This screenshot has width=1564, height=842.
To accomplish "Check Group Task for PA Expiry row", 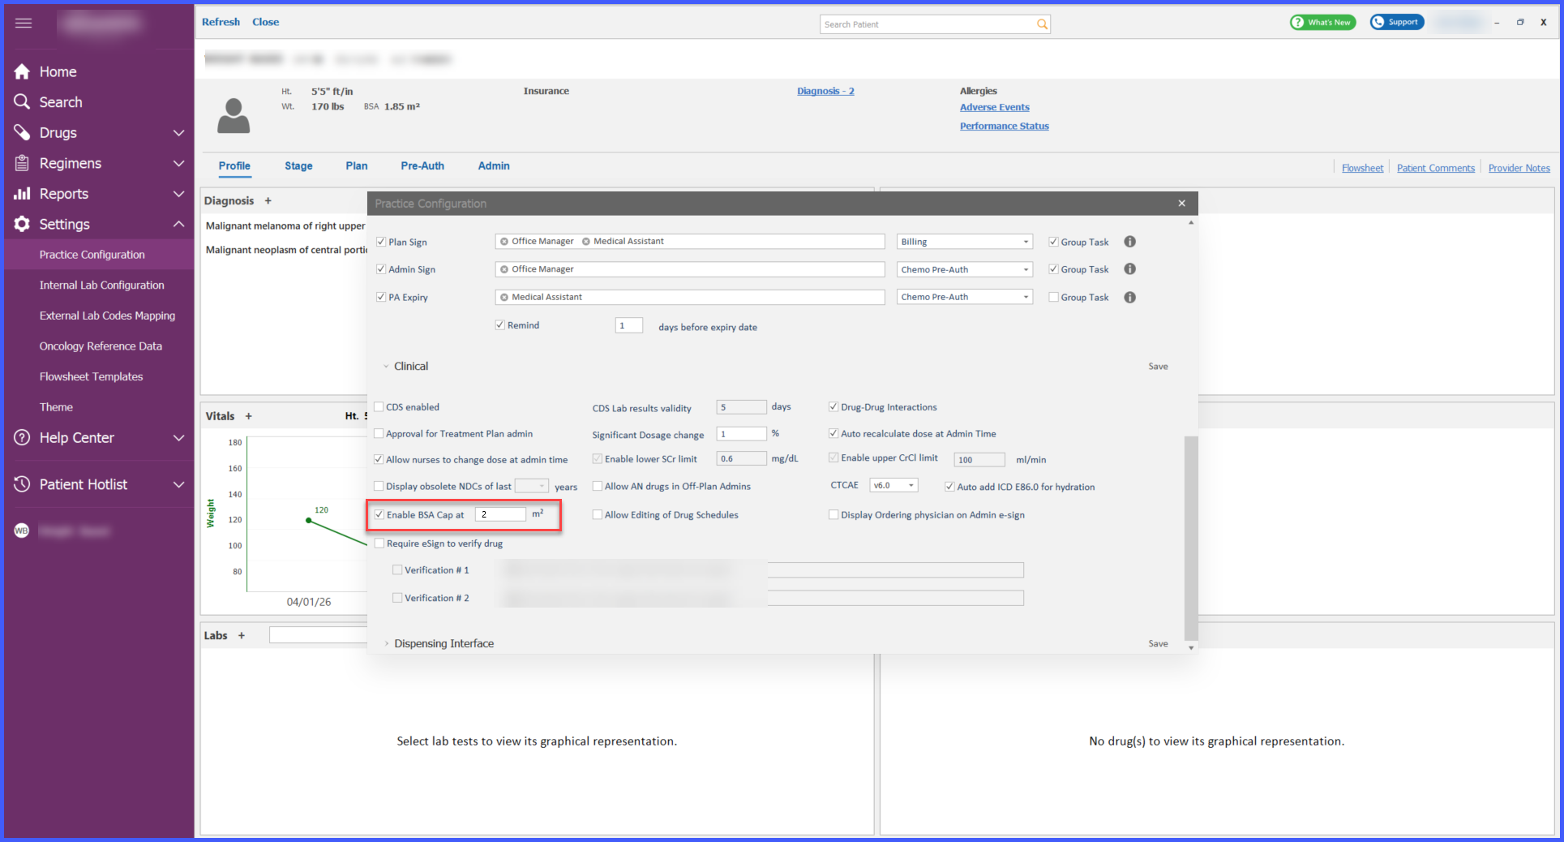I will tap(1054, 297).
